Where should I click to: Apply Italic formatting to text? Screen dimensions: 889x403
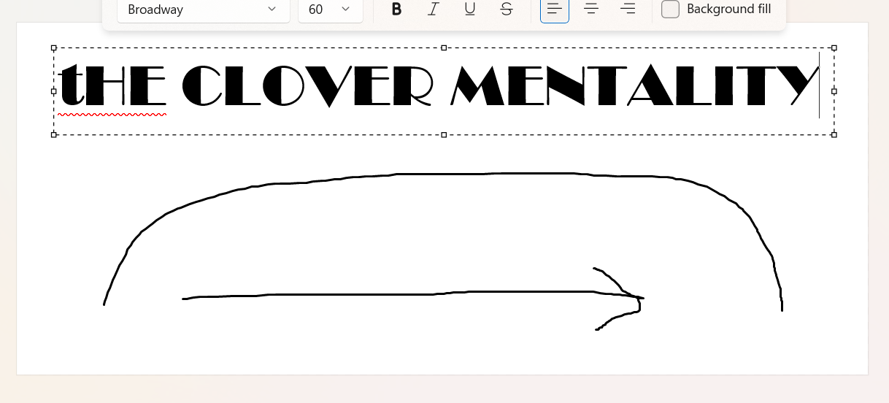(434, 9)
